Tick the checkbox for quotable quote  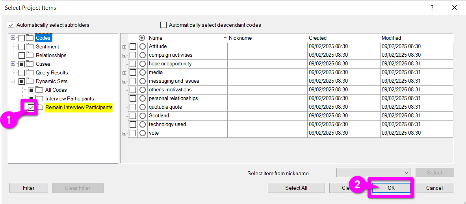133,107
